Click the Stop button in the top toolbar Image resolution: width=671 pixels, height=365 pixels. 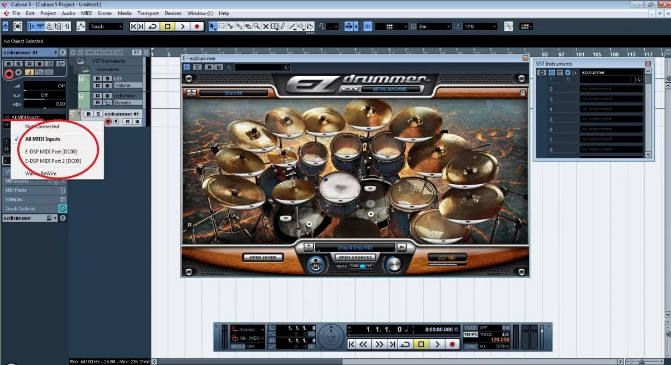coord(167,26)
